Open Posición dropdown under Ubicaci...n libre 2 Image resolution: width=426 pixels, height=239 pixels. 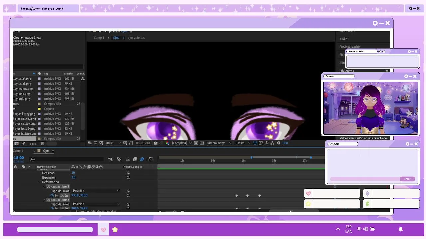[96, 204]
